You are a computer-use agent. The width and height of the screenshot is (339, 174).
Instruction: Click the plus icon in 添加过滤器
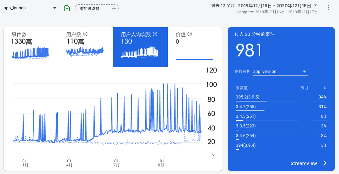(114, 8)
